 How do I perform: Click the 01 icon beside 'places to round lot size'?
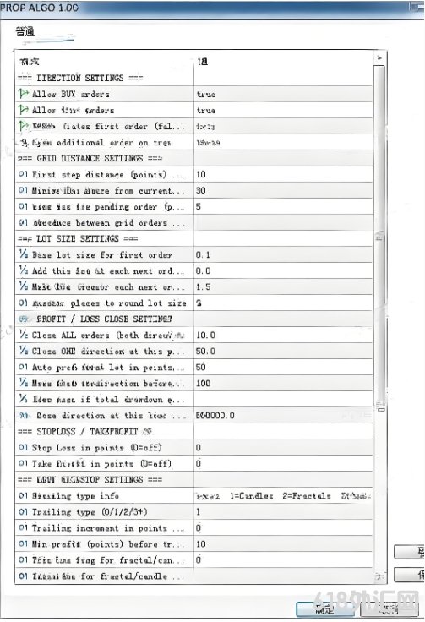tap(24, 303)
